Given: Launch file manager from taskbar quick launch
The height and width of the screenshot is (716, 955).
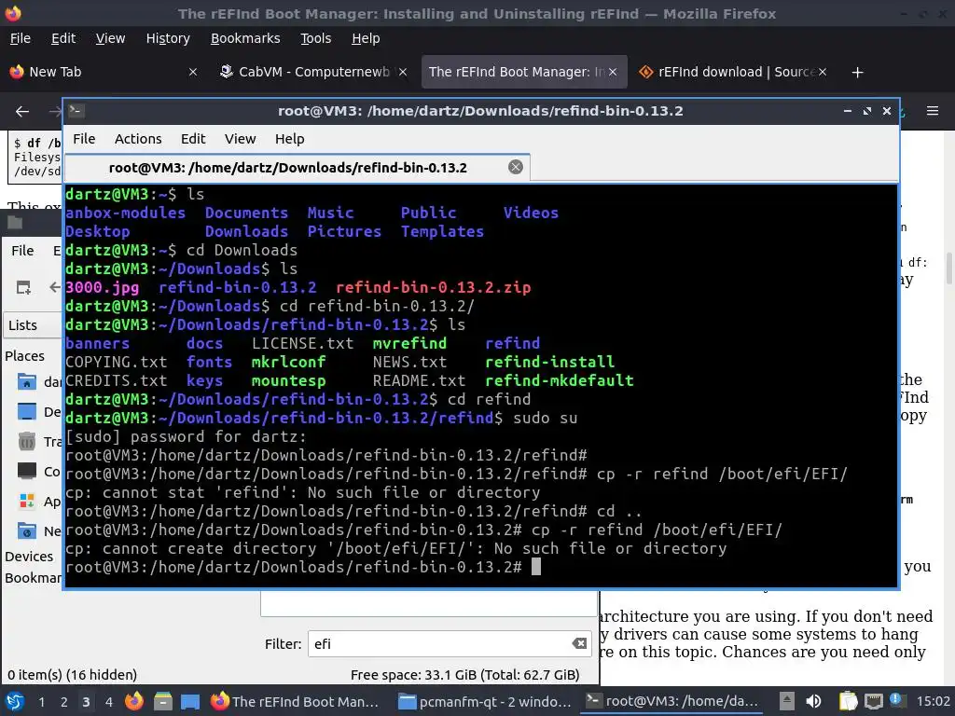Looking at the screenshot, I should click(162, 701).
